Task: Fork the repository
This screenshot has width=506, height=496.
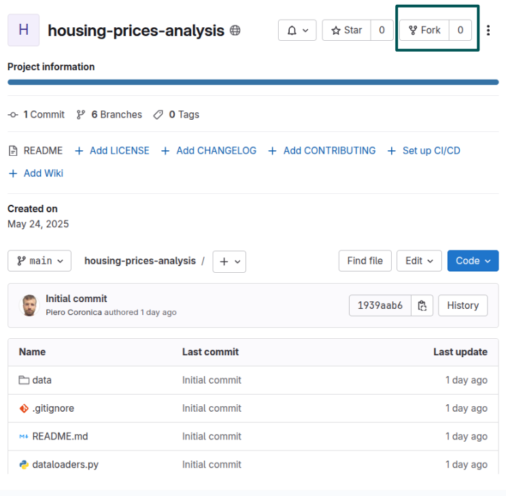Action: pyautogui.click(x=424, y=30)
